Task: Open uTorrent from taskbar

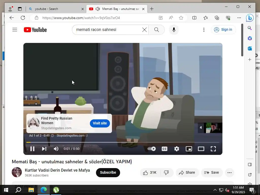Action: pyautogui.click(x=56, y=190)
